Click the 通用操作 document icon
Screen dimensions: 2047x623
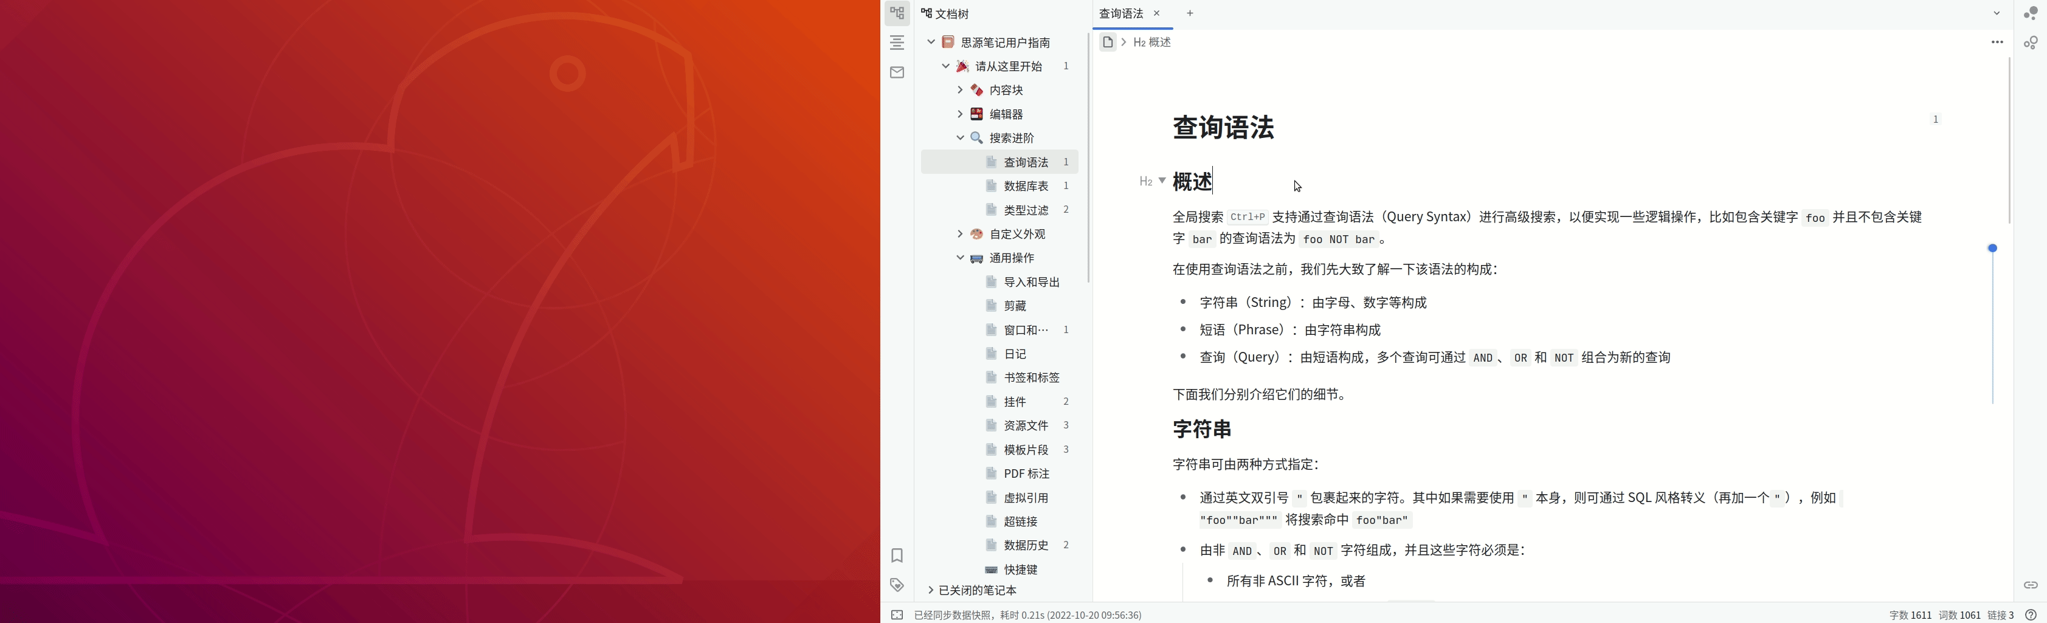pos(976,258)
